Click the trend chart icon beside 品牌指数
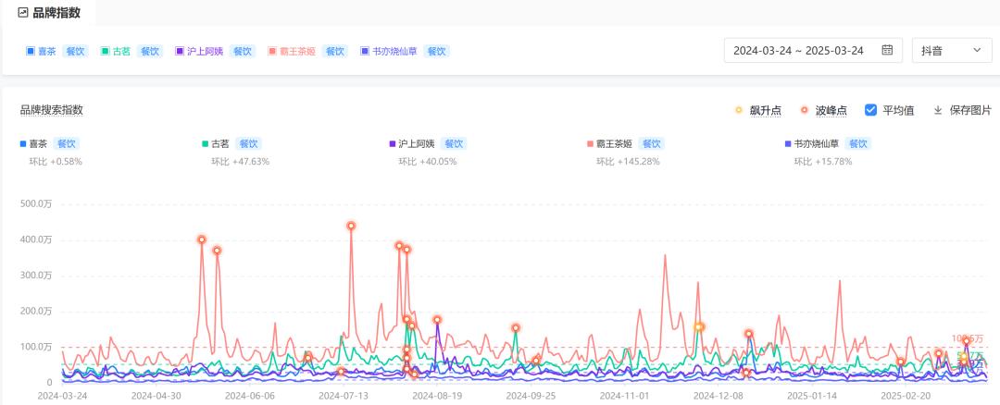This screenshot has width=1000, height=405. (x=23, y=12)
